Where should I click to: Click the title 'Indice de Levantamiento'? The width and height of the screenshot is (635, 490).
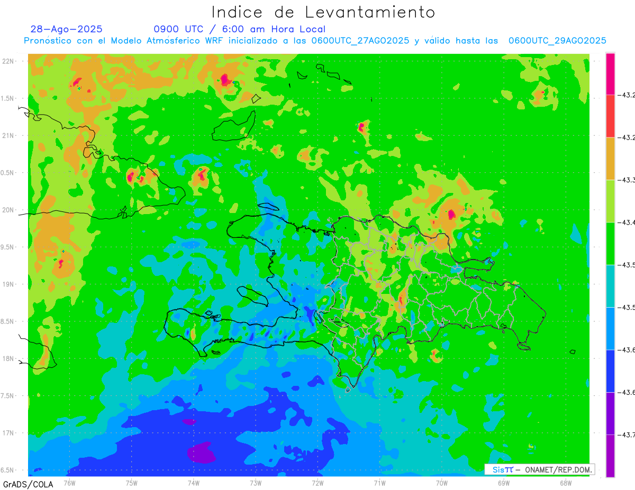click(323, 12)
